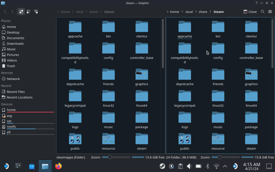Viewport: 275px width, 172px height.
Task: Click .local in right pane breadcrumb
Action: coord(189,12)
